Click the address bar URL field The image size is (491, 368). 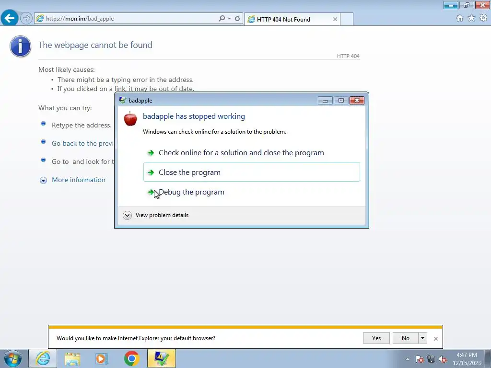[125, 19]
